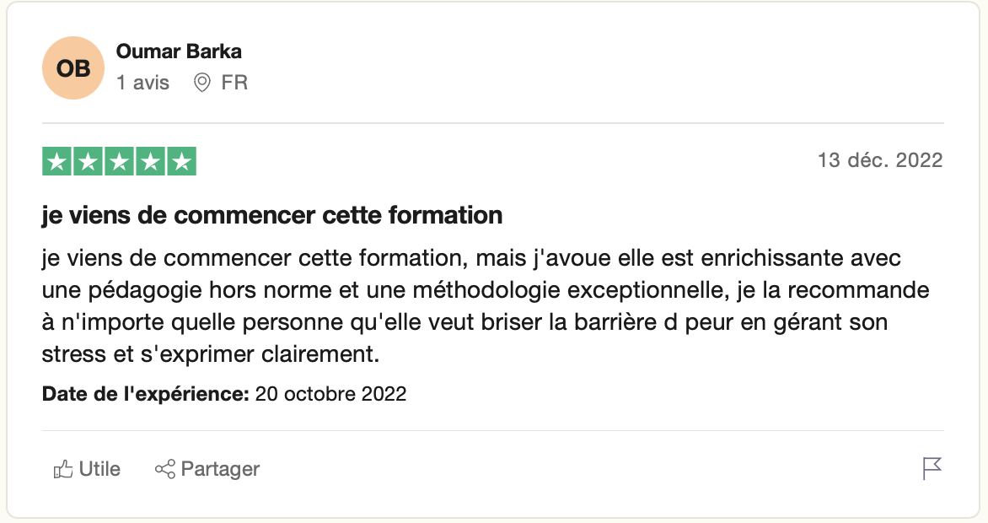
Task: Click the review body paragraph text
Action: point(486,306)
